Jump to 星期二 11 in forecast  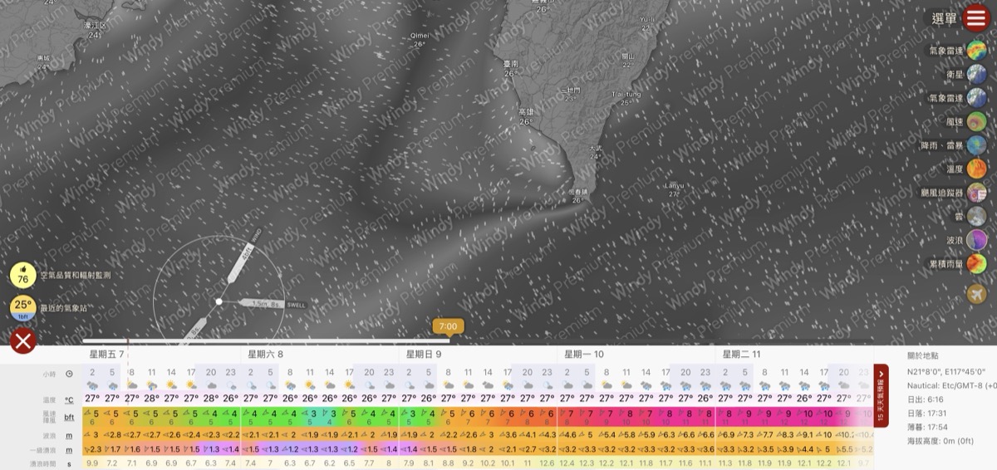tap(739, 354)
